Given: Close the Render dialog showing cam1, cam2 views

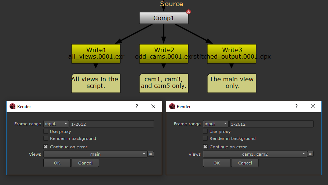Looking at the screenshot, I should pyautogui.click(x=313, y=106).
